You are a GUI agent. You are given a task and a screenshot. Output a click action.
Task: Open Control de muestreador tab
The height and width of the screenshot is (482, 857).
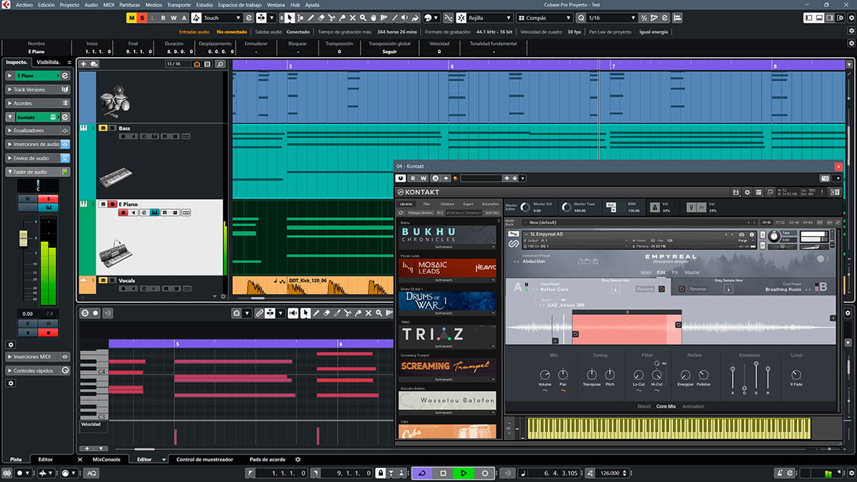(206, 459)
